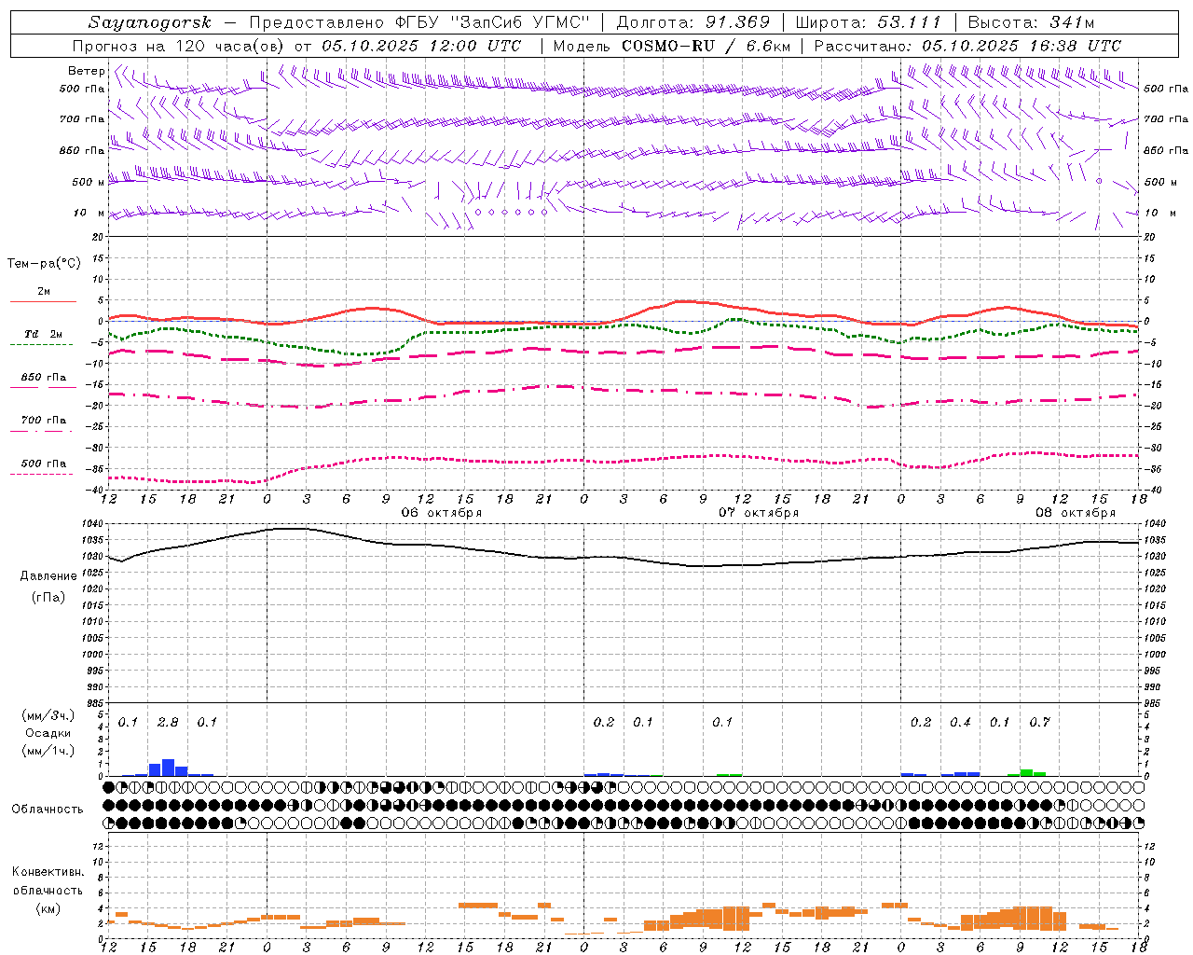Viewport: 1193px width, 955px height.
Task: Click the tallest blue precipitation bar
Action: click(x=169, y=768)
